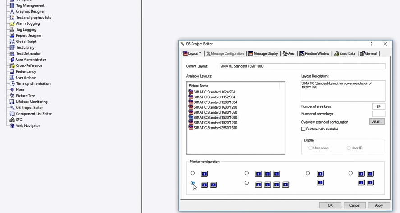This screenshot has width=400, height=213.
Task: Select layout SIMATIC Standard 1920*1080
Action: (x=215, y=117)
